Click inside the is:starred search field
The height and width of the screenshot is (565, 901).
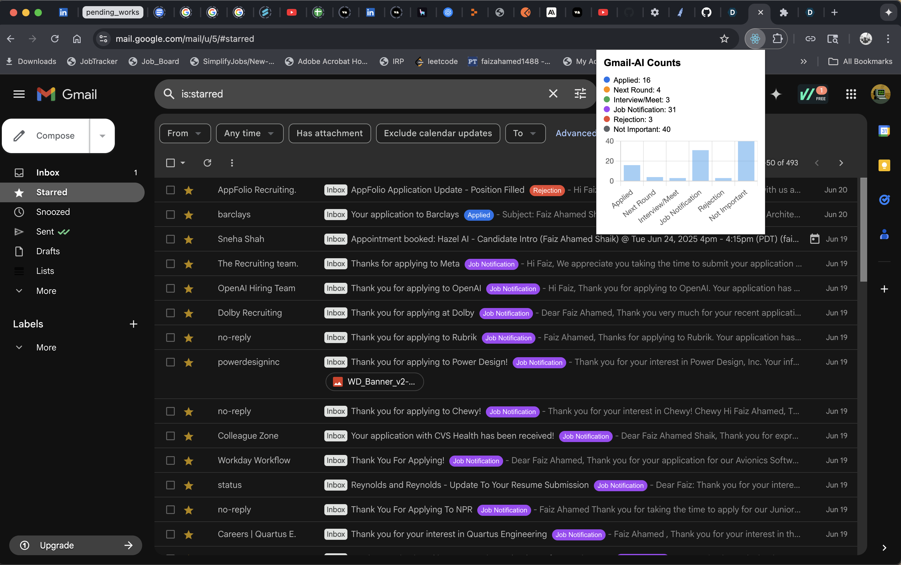(337, 94)
